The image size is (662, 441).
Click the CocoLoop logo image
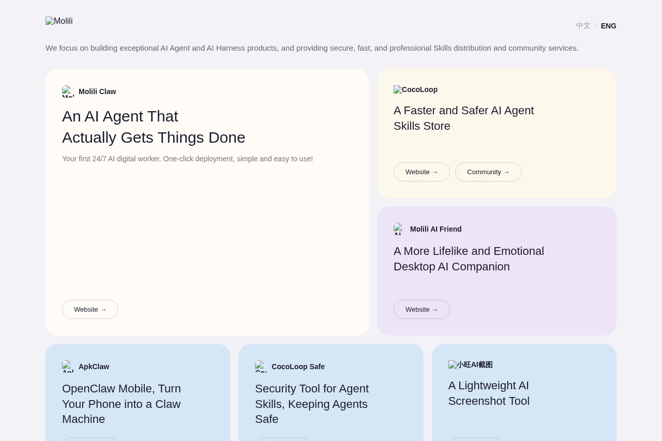(415, 89)
